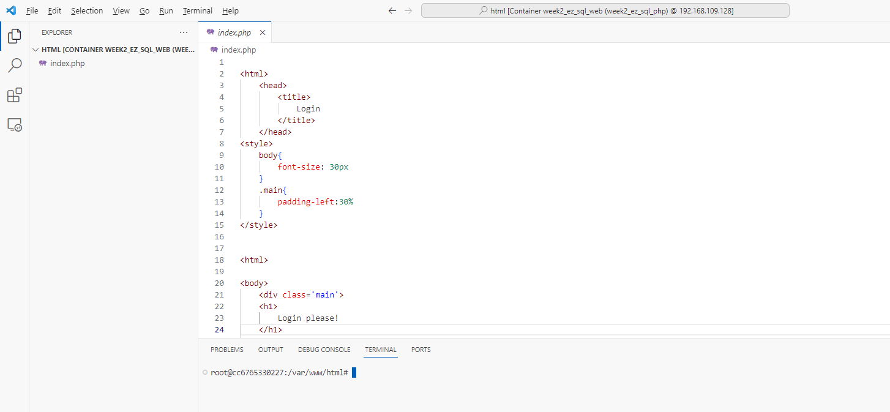This screenshot has height=412, width=890.
Task: Switch to the Ports panel tab
Action: click(421, 350)
